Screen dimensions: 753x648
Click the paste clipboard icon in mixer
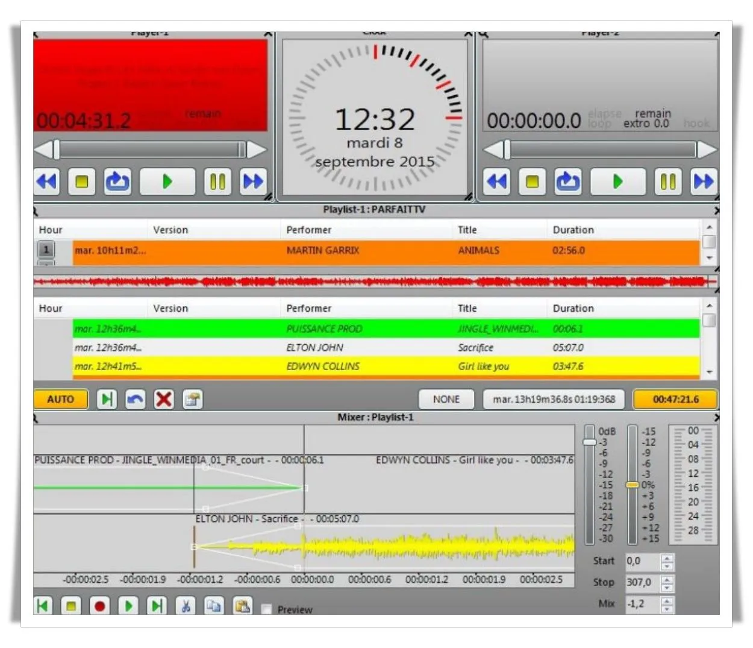click(x=243, y=606)
